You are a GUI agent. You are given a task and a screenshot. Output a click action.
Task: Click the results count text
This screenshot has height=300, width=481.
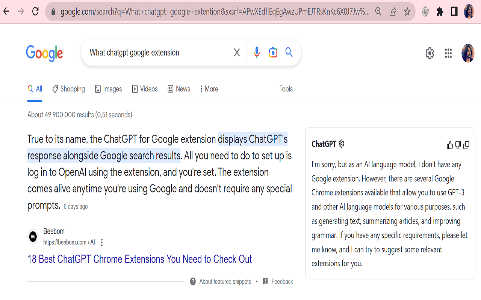click(x=80, y=115)
